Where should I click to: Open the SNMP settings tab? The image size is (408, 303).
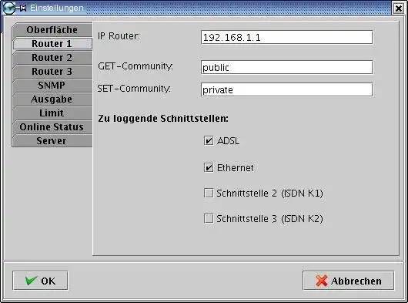click(52, 85)
